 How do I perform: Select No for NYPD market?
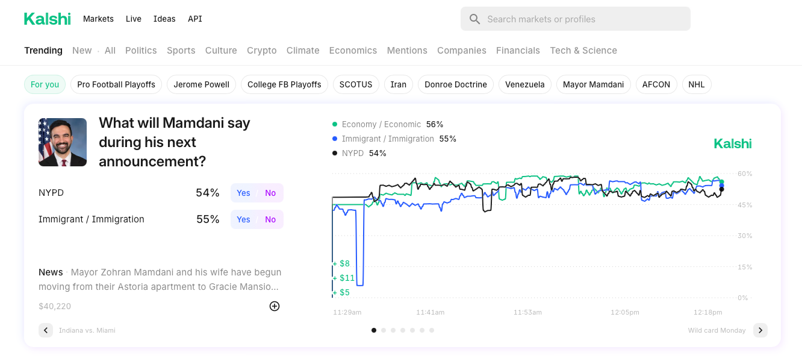[270, 193]
